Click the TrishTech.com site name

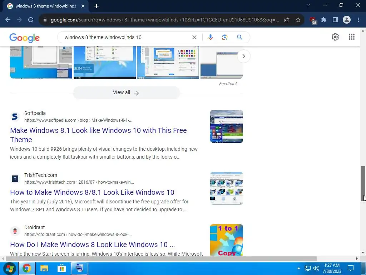[41, 175]
